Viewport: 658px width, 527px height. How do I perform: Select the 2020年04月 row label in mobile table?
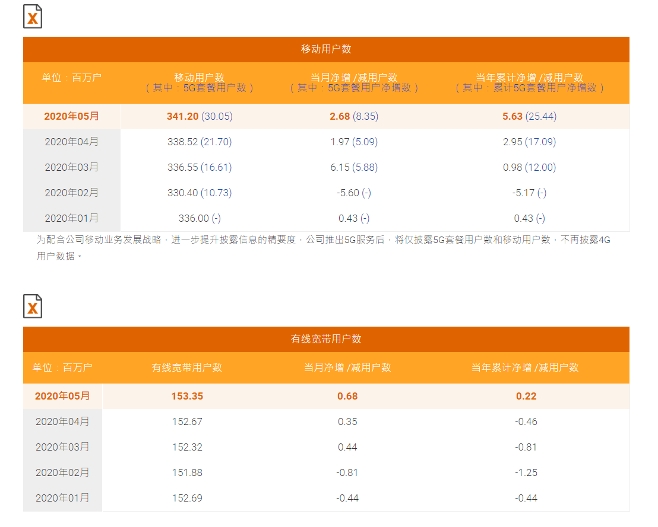[72, 142]
